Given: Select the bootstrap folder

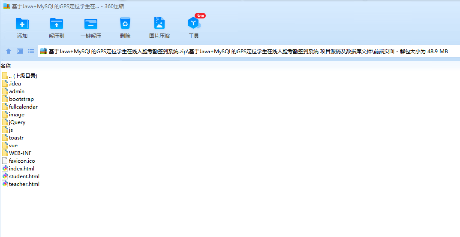Looking at the screenshot, I should (18, 99).
